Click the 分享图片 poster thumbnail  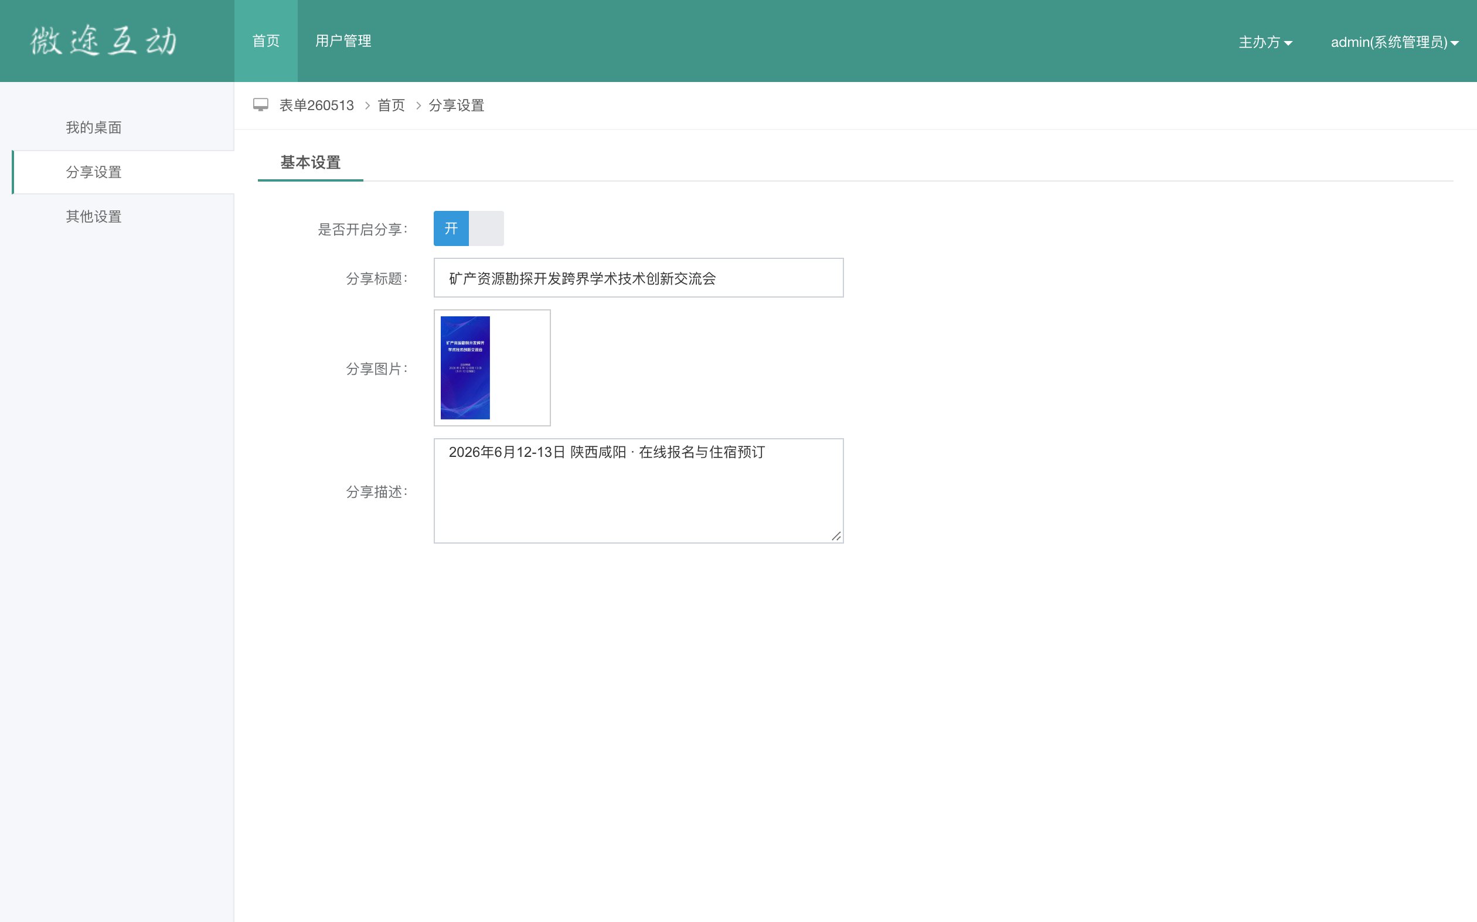pyautogui.click(x=465, y=368)
